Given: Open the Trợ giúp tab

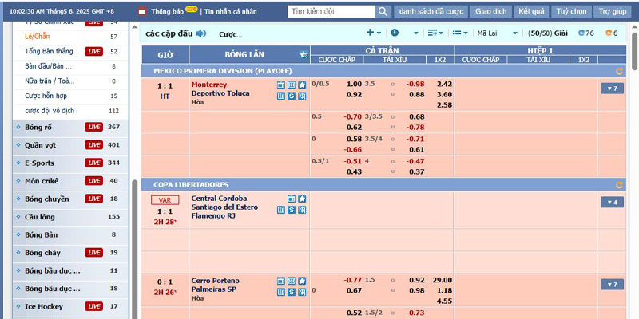Looking at the screenshot, I should coord(613,11).
